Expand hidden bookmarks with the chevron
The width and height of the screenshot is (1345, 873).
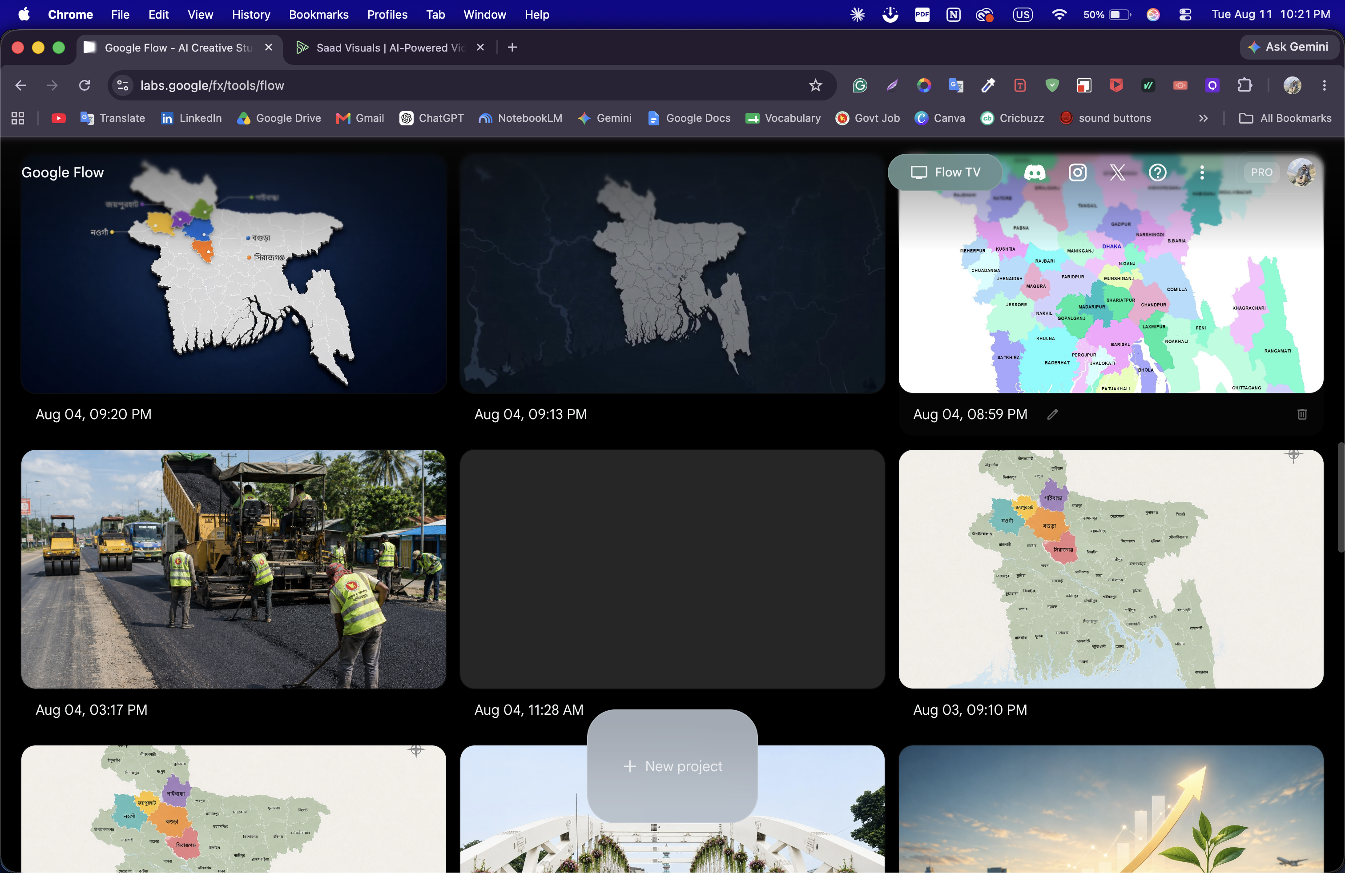[1203, 118]
